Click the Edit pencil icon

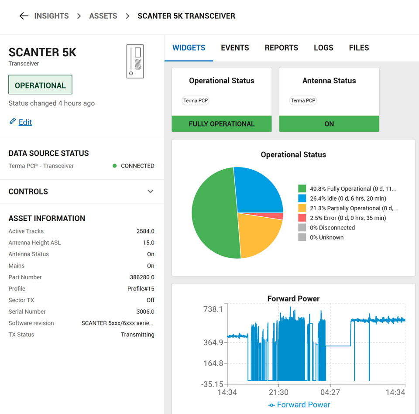click(x=13, y=122)
